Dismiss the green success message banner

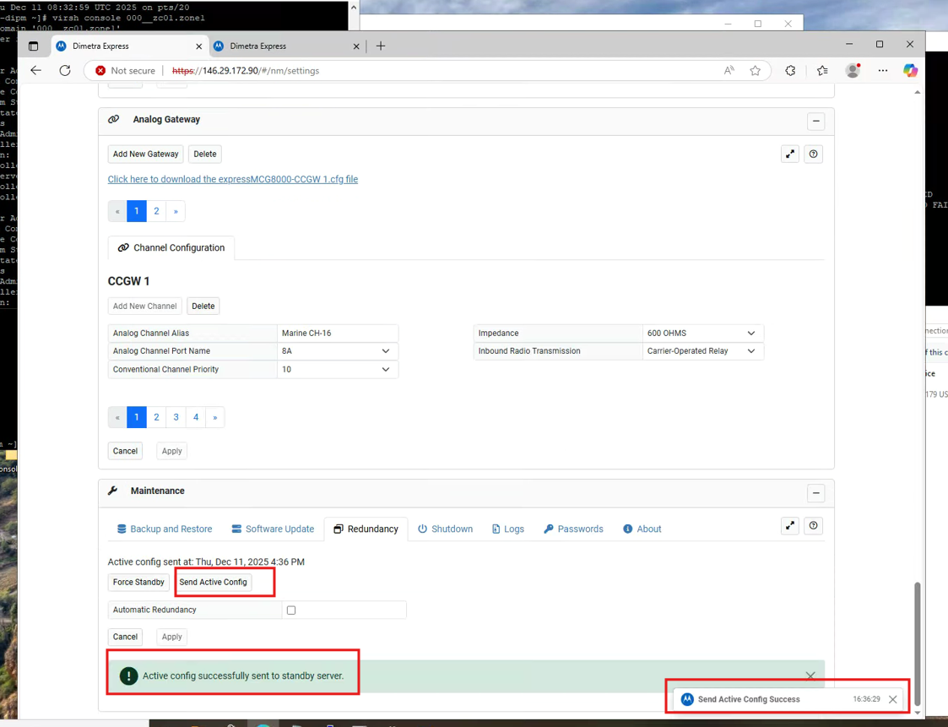[810, 675]
